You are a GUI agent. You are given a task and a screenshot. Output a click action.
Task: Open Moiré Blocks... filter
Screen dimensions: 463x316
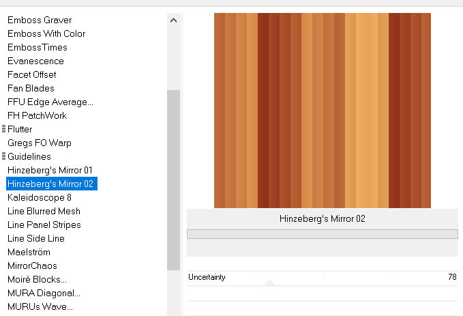point(37,279)
